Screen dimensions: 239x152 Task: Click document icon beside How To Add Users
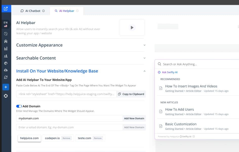pos(161,111)
